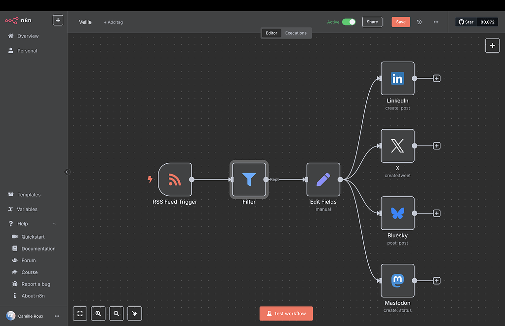Click the zoom in magnifier icon

coord(98,313)
